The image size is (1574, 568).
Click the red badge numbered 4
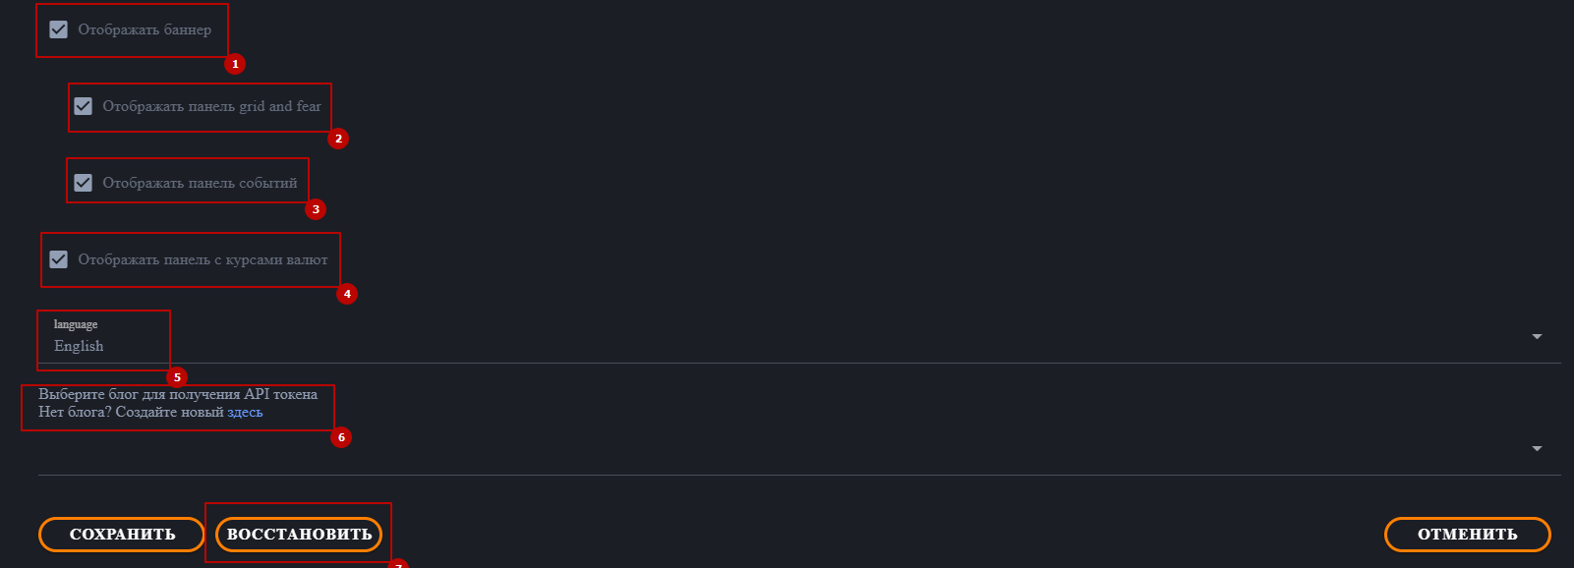pos(347,294)
